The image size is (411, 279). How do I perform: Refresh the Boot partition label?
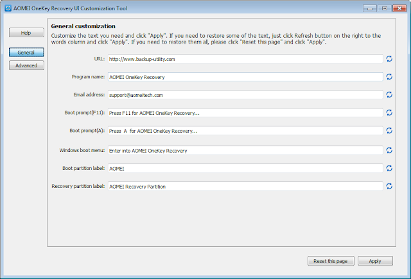pyautogui.click(x=389, y=168)
